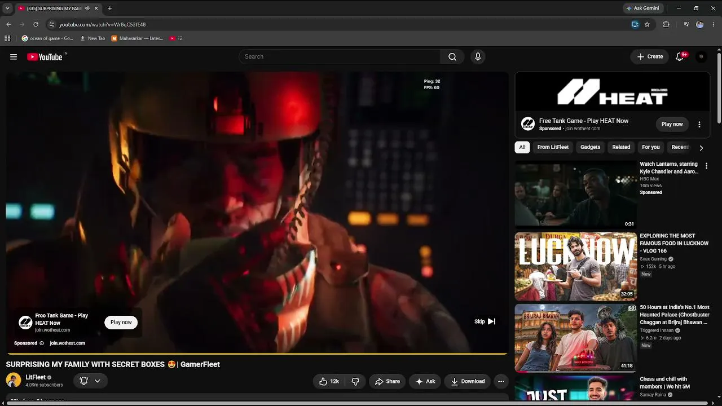
Task: Open the YouTube '12' bookmark
Action: click(176, 38)
